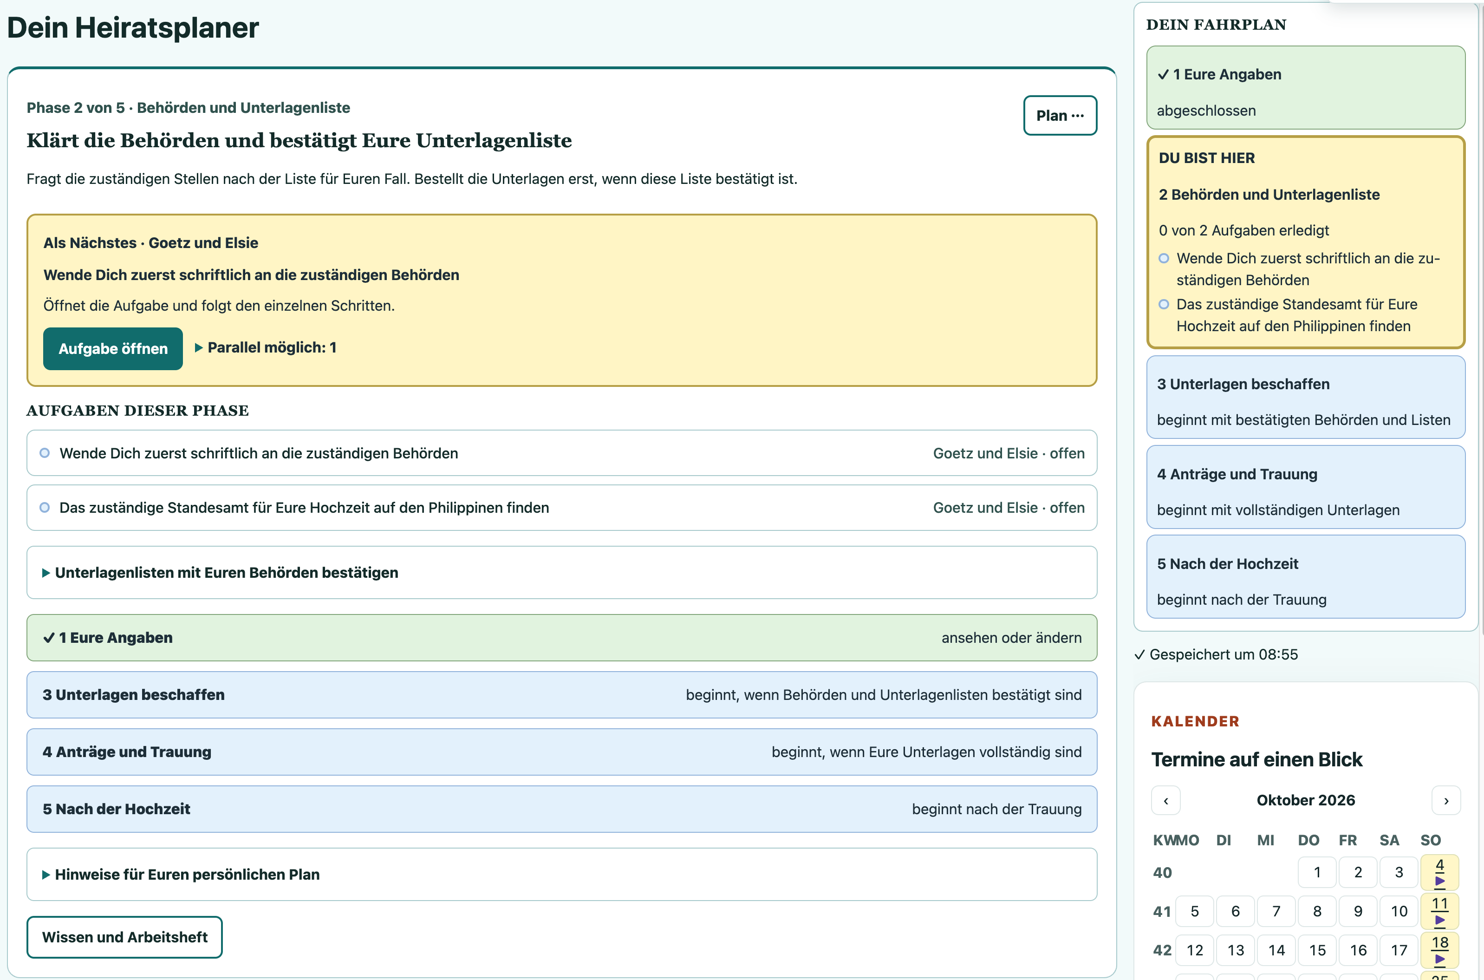The height and width of the screenshot is (980, 1484).
Task: Open roadmap card '5 Nach der Hochzeit'
Action: (x=1305, y=576)
